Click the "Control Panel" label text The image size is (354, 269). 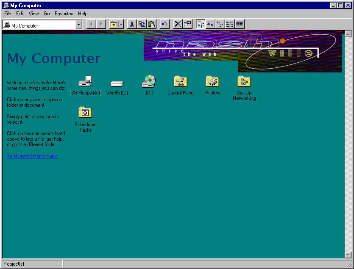[x=181, y=93]
